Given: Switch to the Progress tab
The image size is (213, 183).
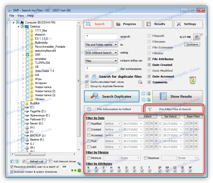Looking at the screenshot, I should (128, 24).
